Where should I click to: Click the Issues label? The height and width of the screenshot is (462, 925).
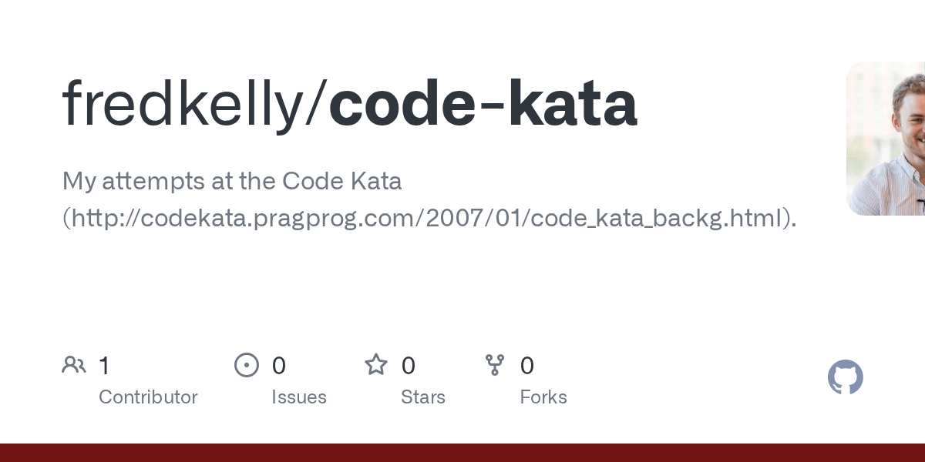tap(299, 397)
